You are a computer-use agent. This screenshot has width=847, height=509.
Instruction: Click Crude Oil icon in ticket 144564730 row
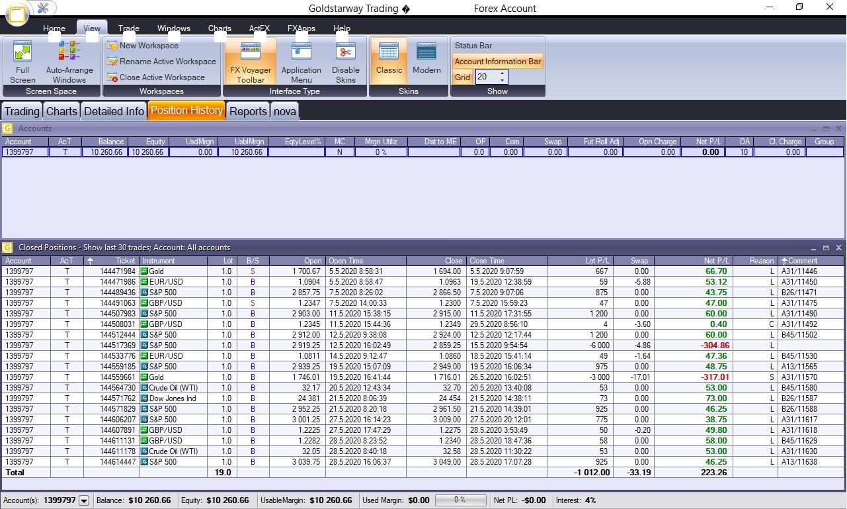click(x=143, y=388)
